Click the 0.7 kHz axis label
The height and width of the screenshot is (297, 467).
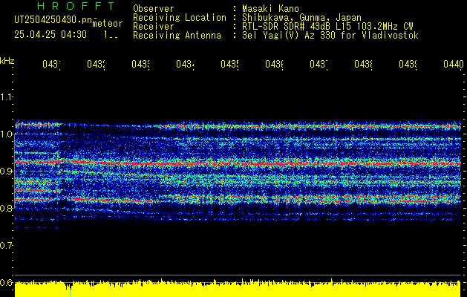click(7, 246)
